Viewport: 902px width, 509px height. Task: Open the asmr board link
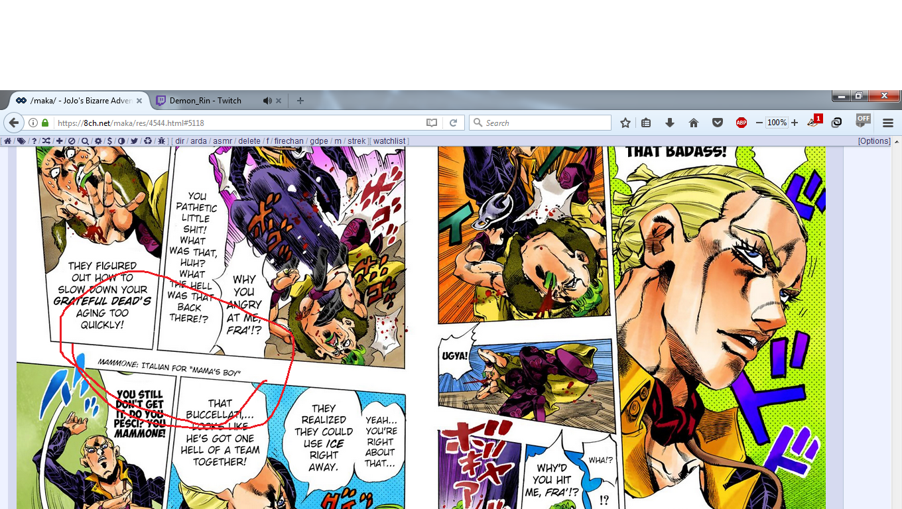222,141
